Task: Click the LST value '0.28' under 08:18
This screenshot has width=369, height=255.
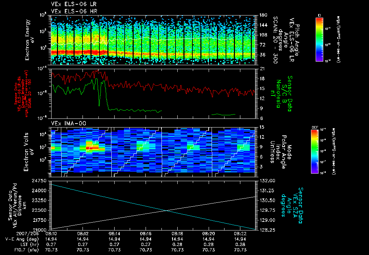Action: tap(177, 245)
